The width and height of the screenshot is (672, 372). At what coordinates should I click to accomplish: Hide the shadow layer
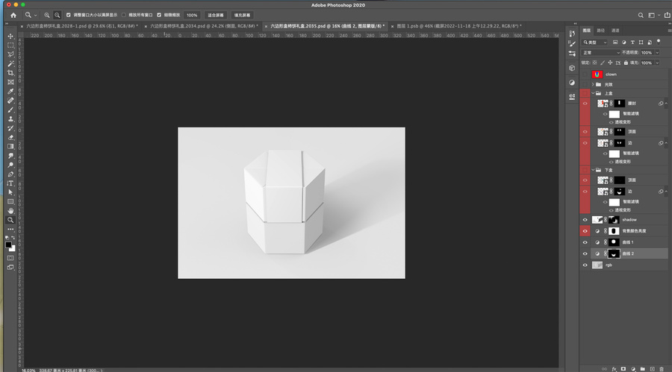point(585,220)
